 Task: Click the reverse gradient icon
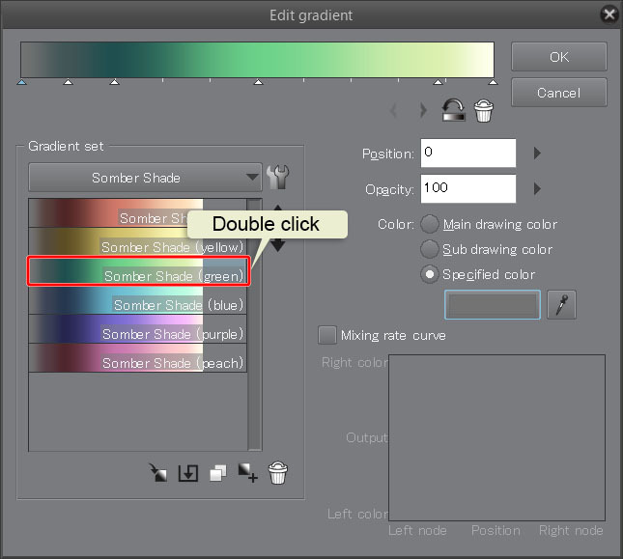[453, 111]
